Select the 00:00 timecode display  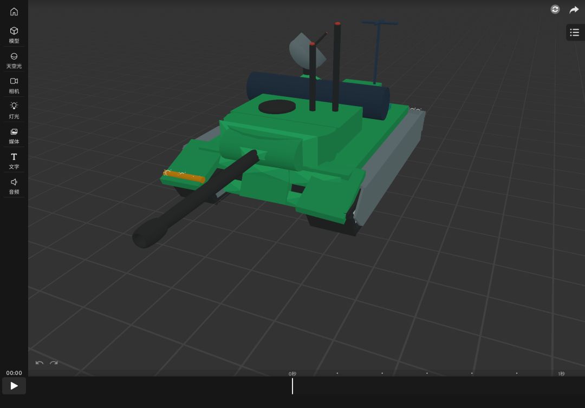coord(14,373)
